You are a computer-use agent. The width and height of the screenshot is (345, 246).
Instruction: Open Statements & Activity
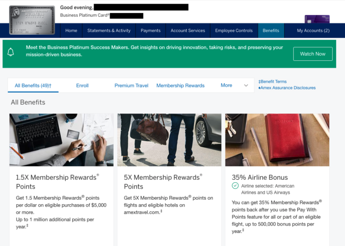(x=109, y=31)
